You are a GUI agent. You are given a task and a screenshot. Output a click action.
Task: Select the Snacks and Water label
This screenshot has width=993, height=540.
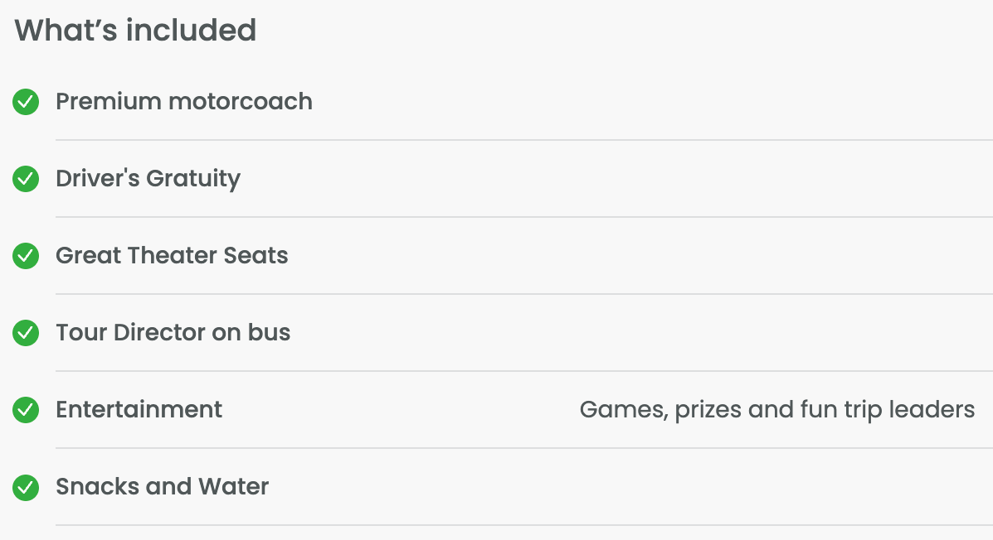(x=162, y=487)
